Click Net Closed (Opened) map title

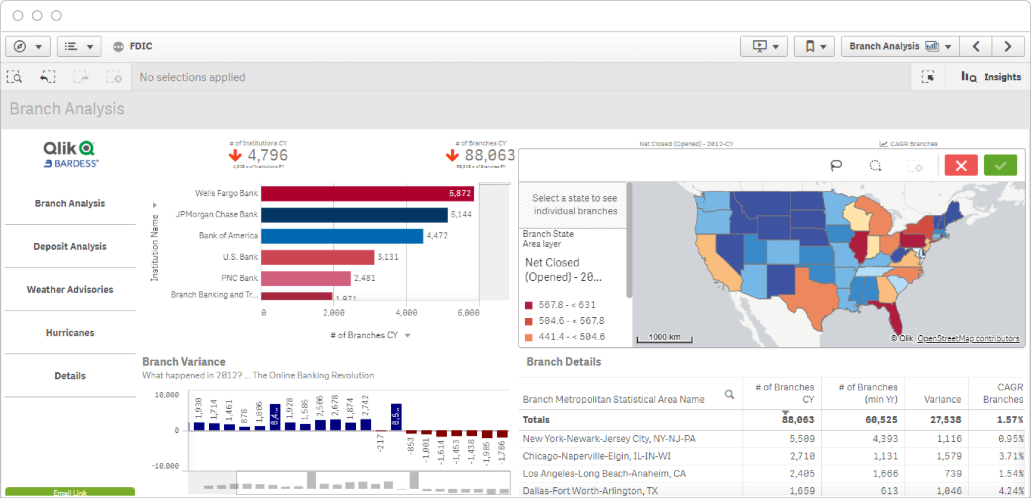(x=686, y=144)
